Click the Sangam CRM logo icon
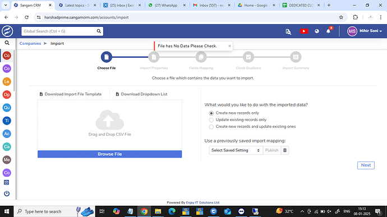 [7, 31]
